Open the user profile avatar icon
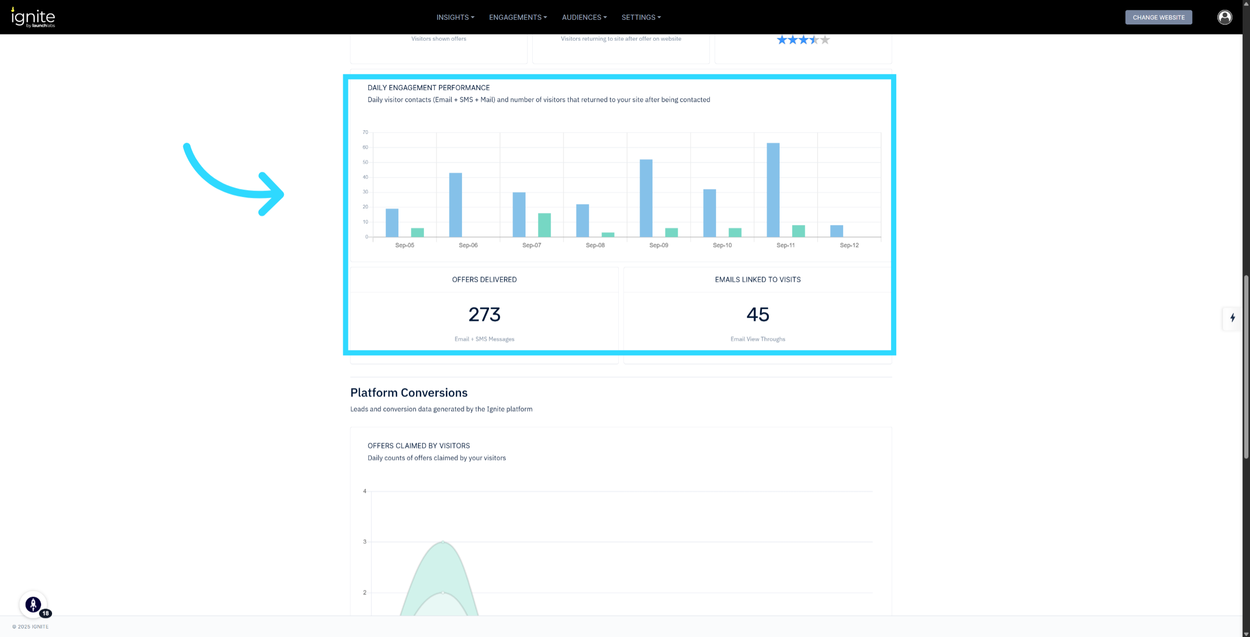This screenshot has height=637, width=1250. click(1224, 17)
